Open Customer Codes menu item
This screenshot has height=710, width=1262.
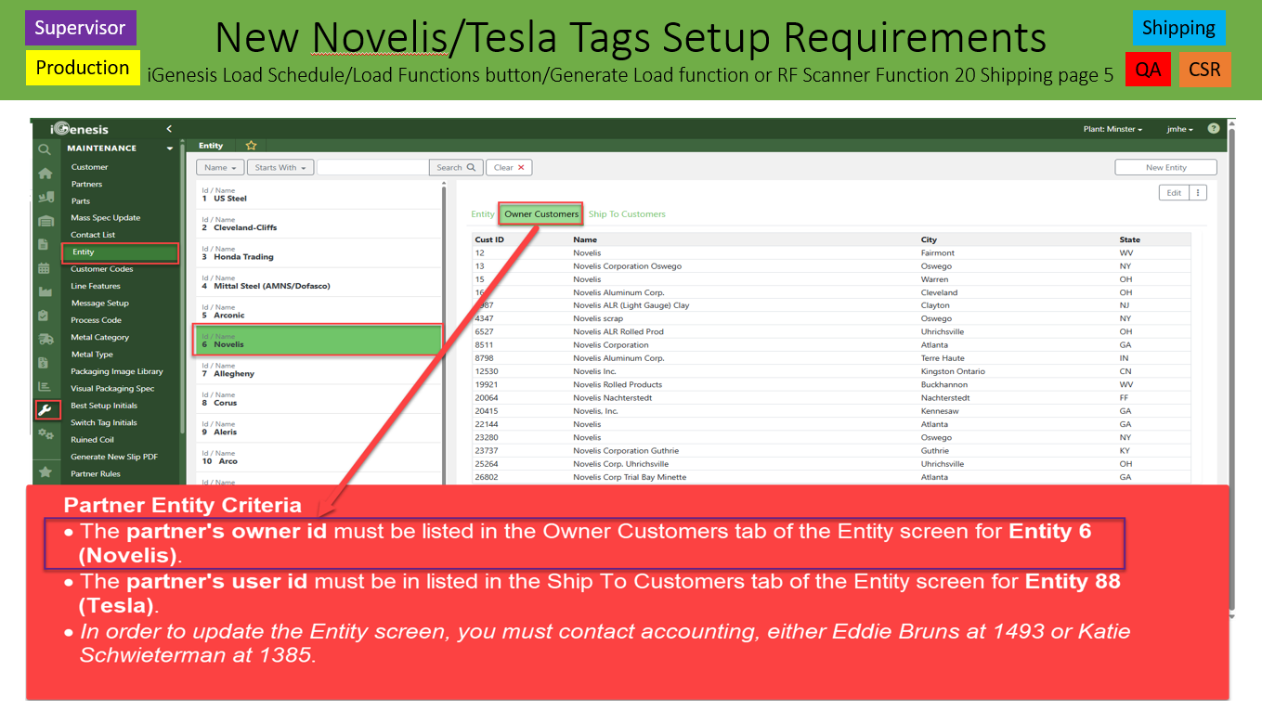[x=102, y=269]
